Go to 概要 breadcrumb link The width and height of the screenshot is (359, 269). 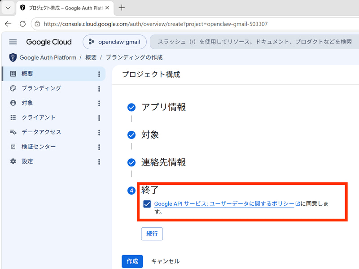pyautogui.click(x=91, y=57)
